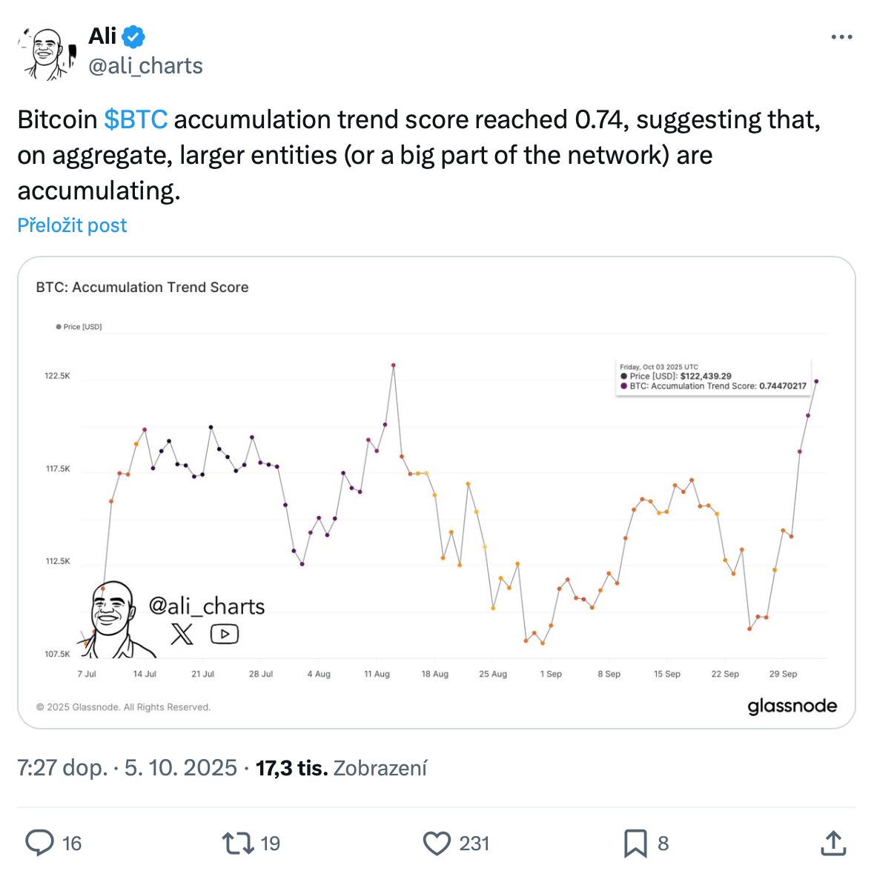874x874 pixels.
Task: Open the post timestamp 7:27 dop. 5. 10. 2025
Action: (x=127, y=768)
